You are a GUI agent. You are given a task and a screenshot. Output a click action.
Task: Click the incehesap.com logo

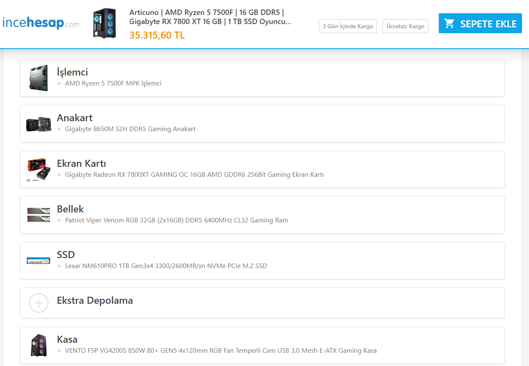[x=41, y=23]
